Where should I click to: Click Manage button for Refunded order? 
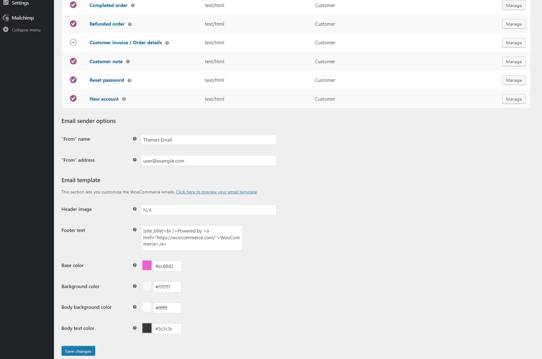click(x=514, y=24)
